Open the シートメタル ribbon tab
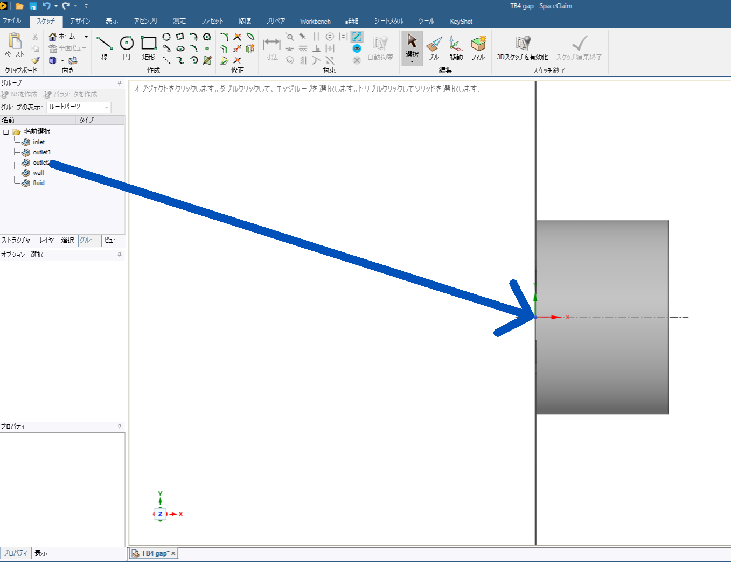Viewport: 731px width, 562px height. click(388, 21)
